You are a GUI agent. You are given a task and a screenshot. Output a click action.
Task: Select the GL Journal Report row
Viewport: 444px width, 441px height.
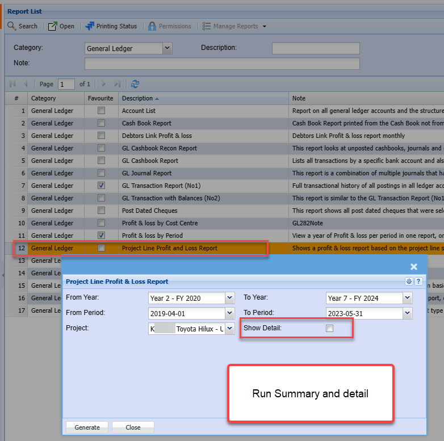point(146,173)
